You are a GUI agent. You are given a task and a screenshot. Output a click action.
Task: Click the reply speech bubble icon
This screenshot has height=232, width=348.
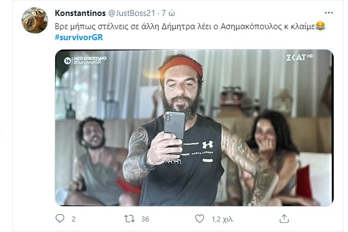[x=60, y=219]
